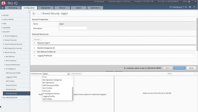The height and width of the screenshot is (112, 198).
Task: Click the Description input field
Action: (x=73, y=28)
